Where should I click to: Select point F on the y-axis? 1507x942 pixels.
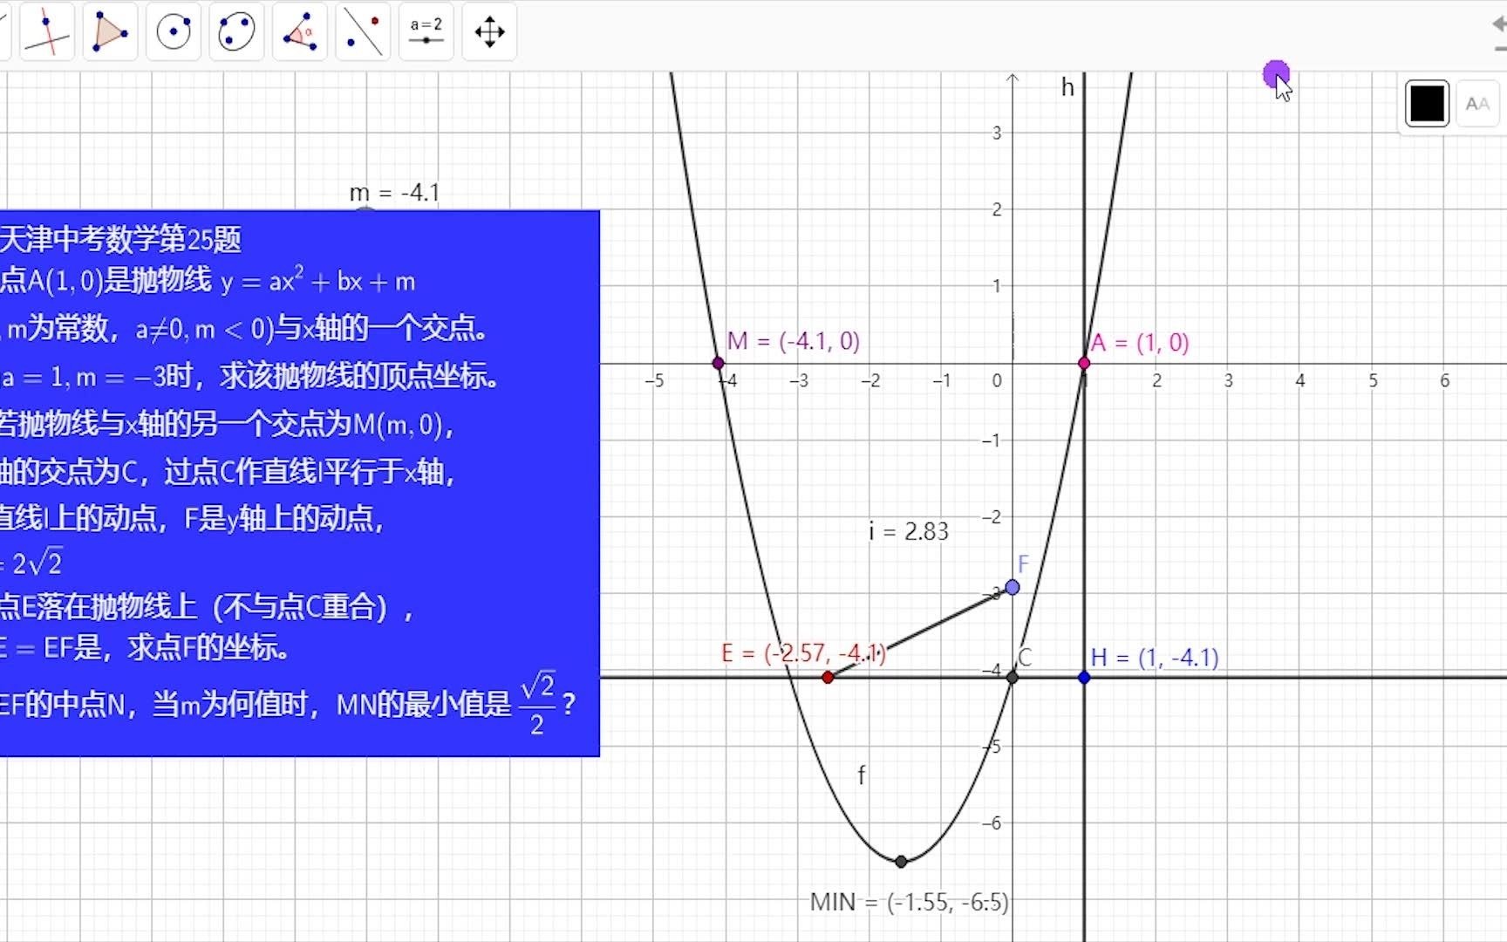[x=1013, y=587]
